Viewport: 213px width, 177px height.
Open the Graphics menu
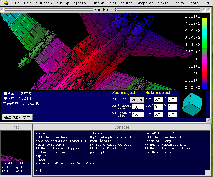click(145, 3)
